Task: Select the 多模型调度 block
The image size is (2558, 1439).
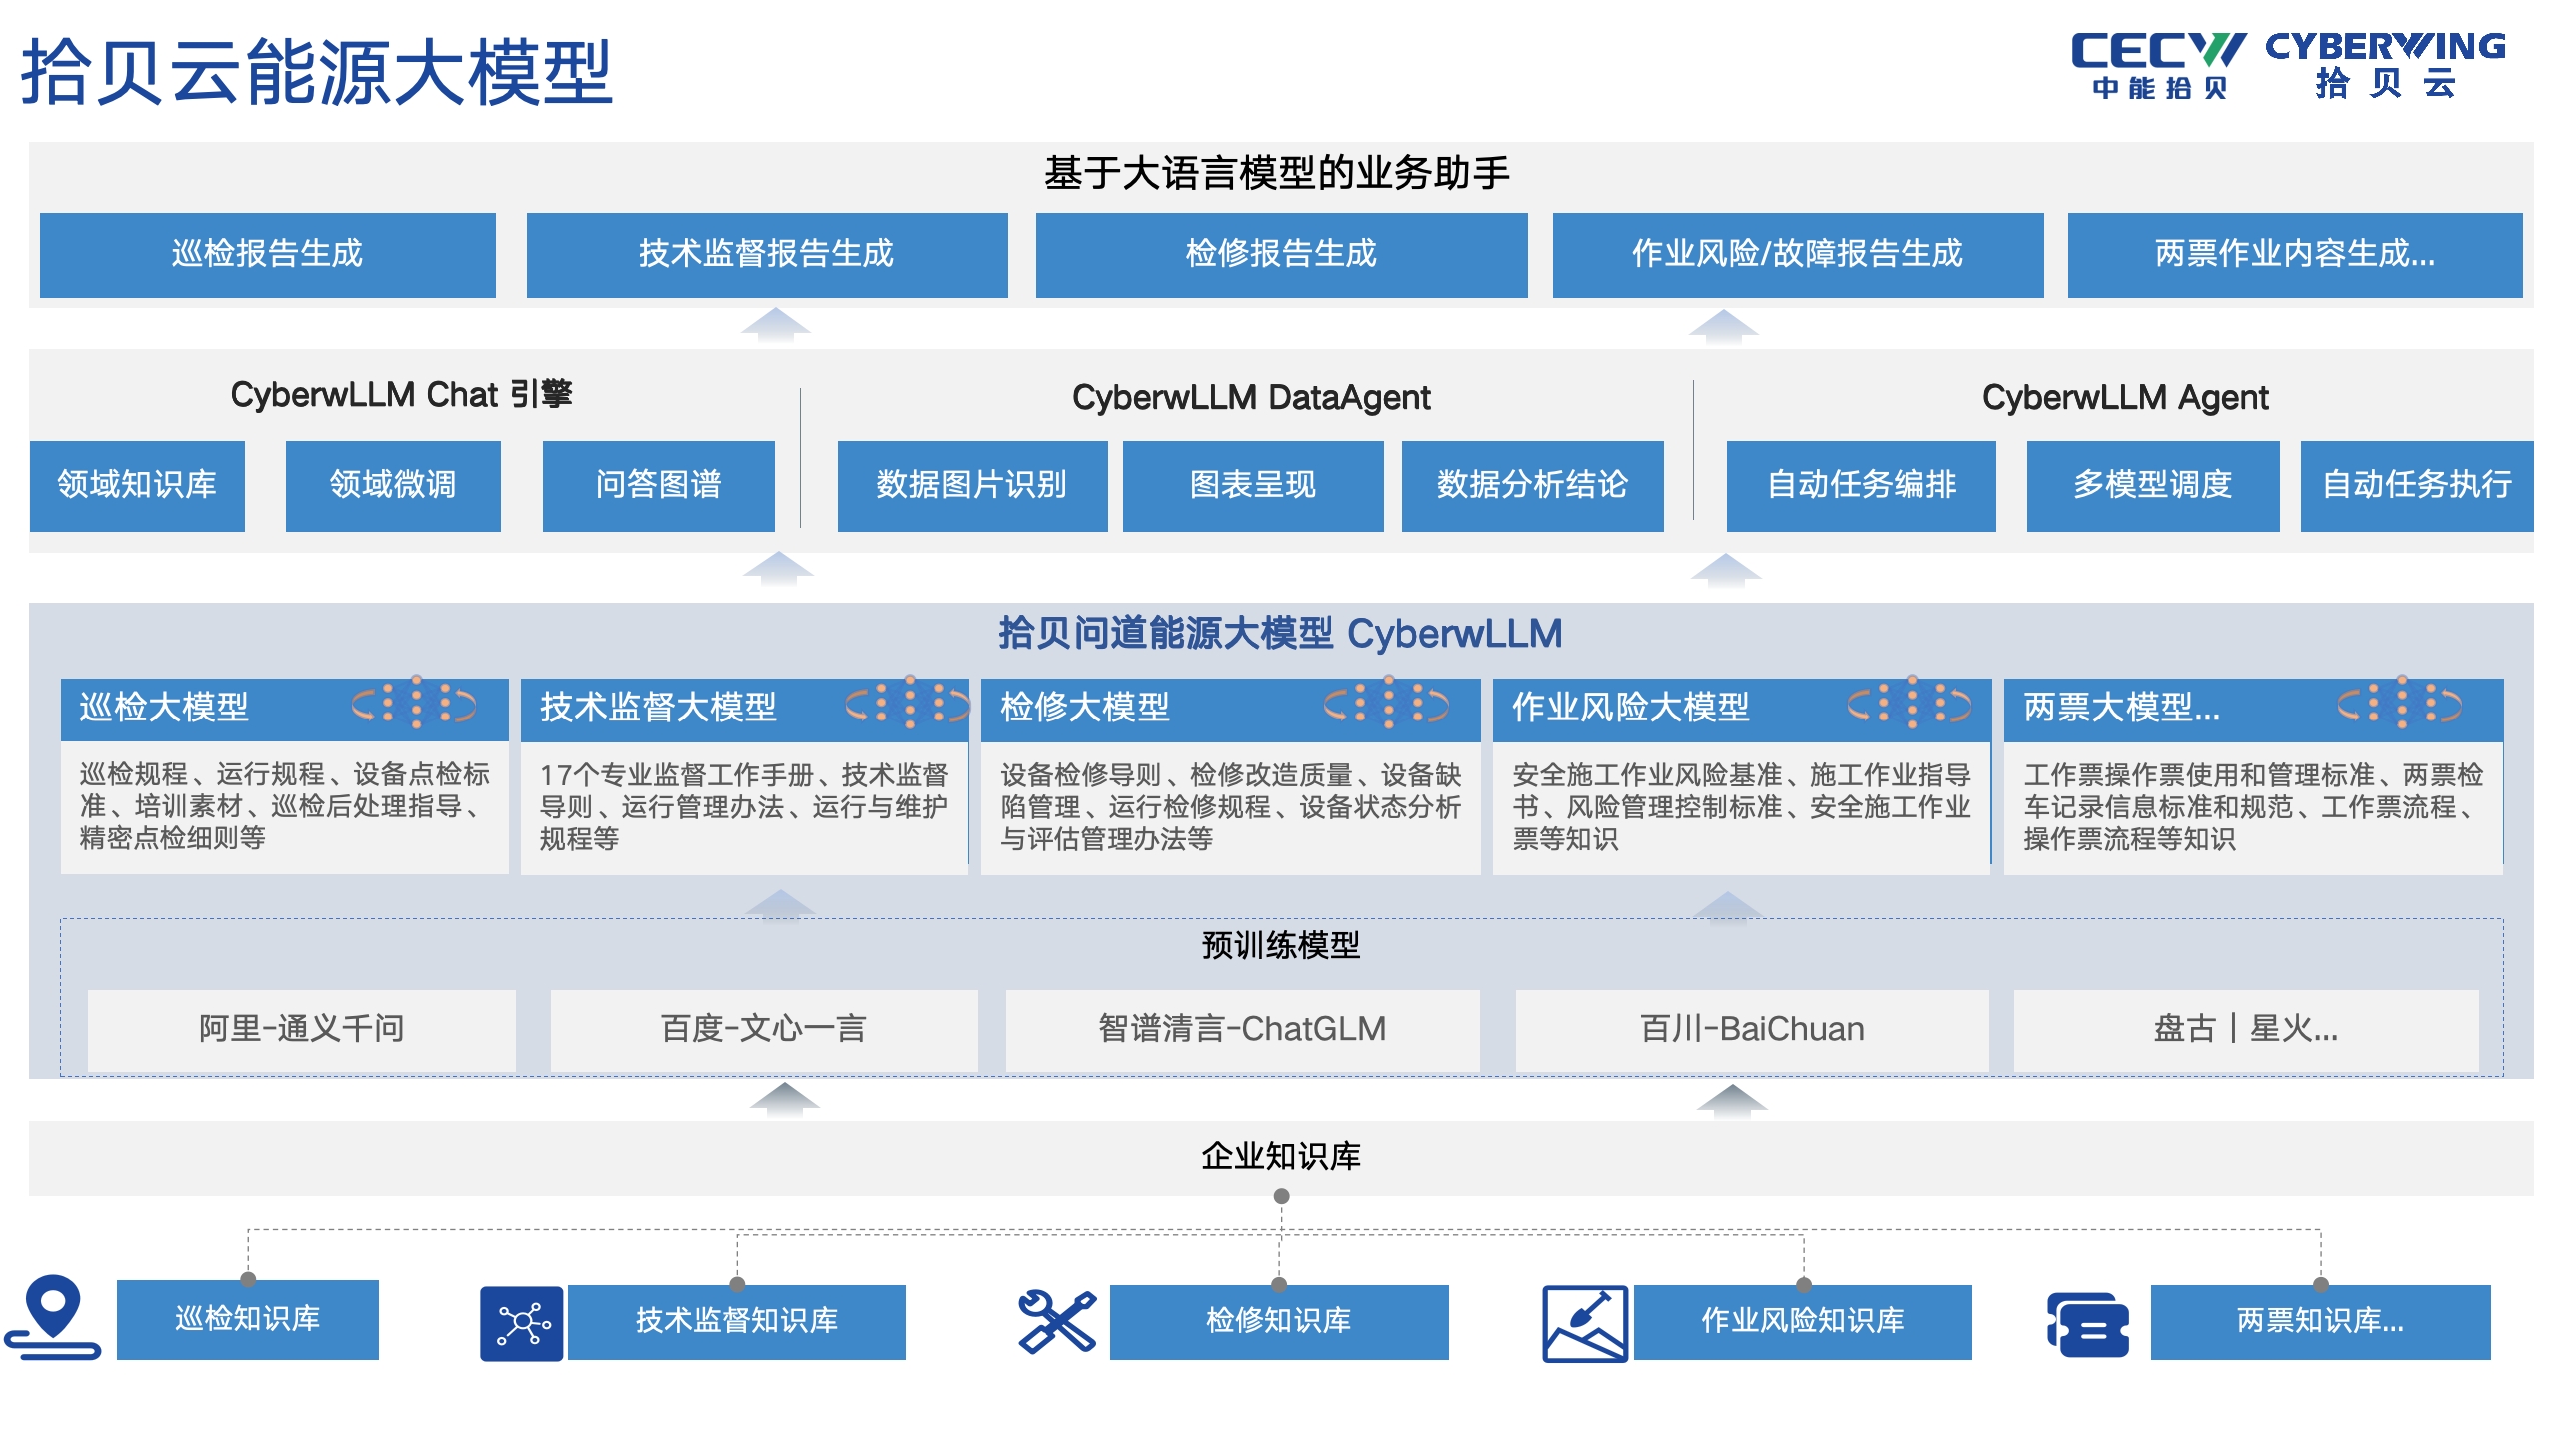Action: [2152, 485]
